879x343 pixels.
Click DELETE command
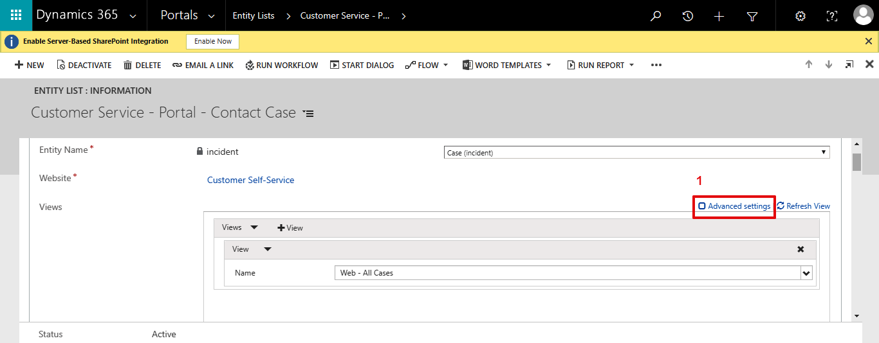(142, 65)
